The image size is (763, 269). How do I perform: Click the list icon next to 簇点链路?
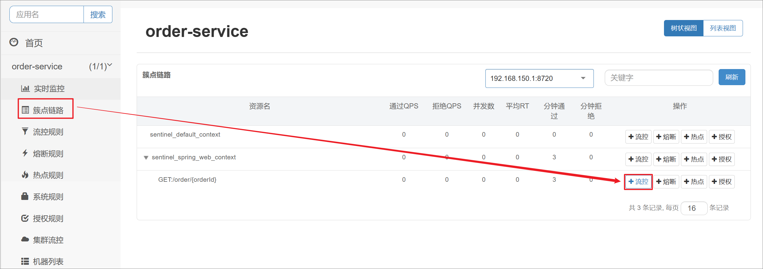click(25, 110)
